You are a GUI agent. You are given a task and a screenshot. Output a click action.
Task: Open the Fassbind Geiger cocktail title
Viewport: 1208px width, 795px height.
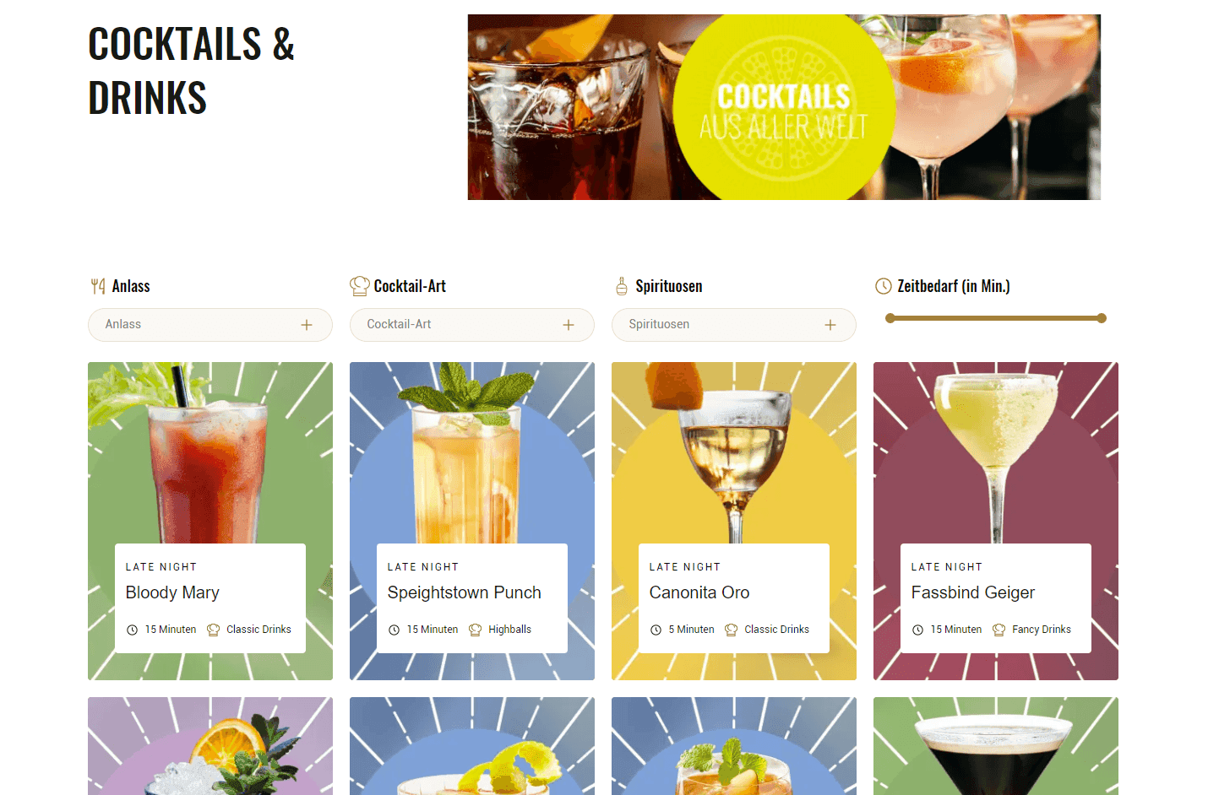tap(973, 592)
